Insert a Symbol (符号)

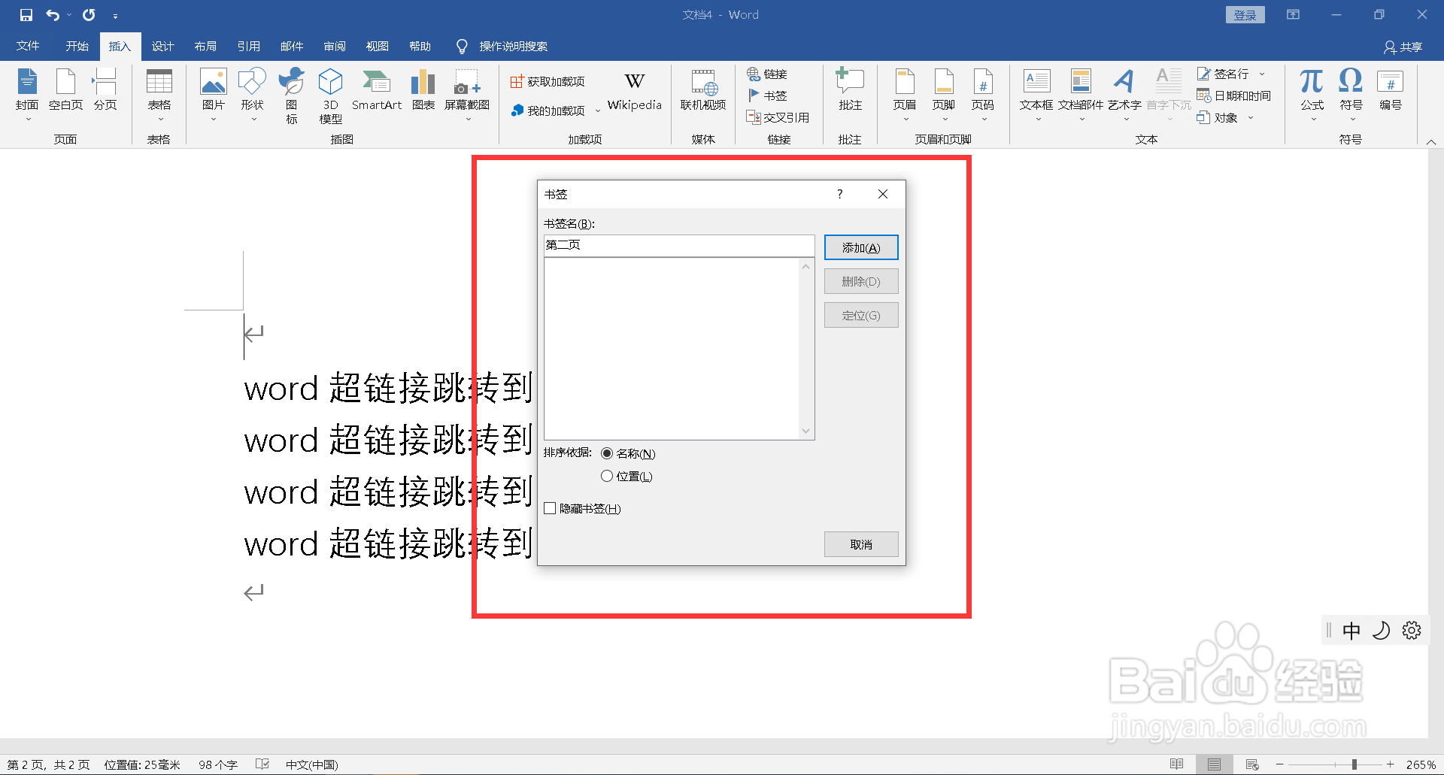pos(1351,95)
